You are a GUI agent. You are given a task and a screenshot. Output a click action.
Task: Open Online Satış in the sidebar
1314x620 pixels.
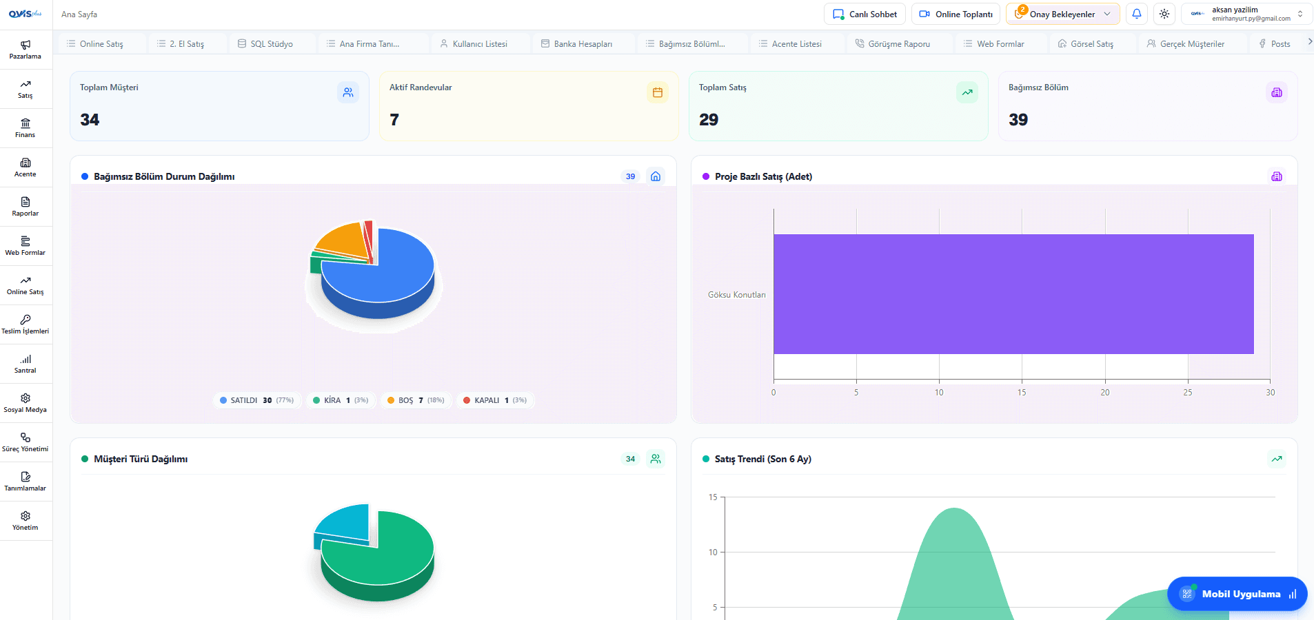26,285
